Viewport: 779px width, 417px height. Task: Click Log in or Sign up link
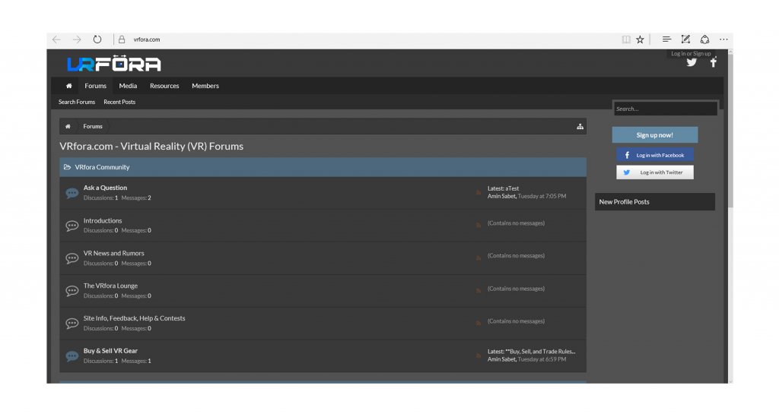pyautogui.click(x=691, y=54)
